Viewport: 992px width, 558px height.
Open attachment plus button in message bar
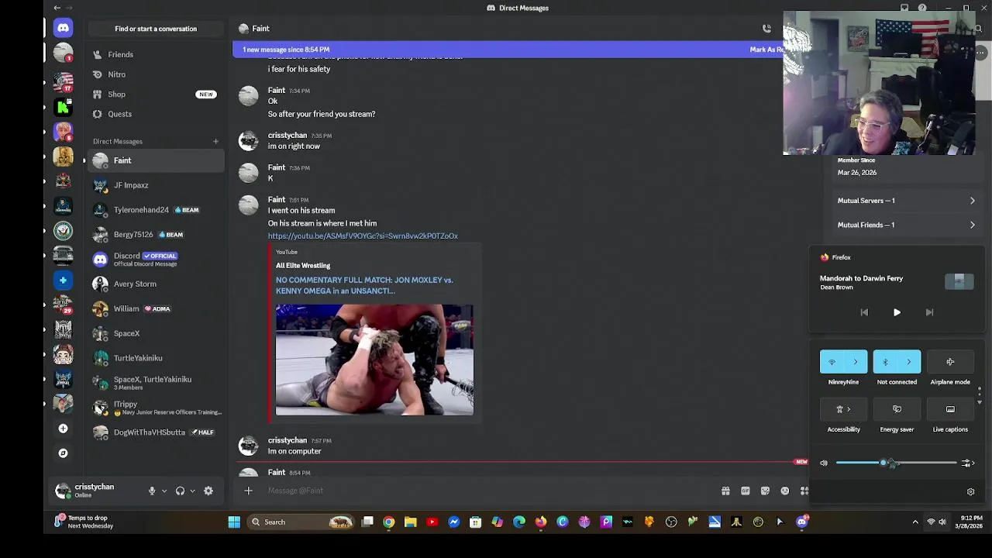pyautogui.click(x=248, y=491)
